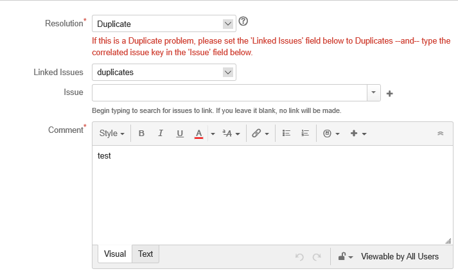Click the redo icon in editor footer
The width and height of the screenshot is (458, 278).
click(317, 257)
